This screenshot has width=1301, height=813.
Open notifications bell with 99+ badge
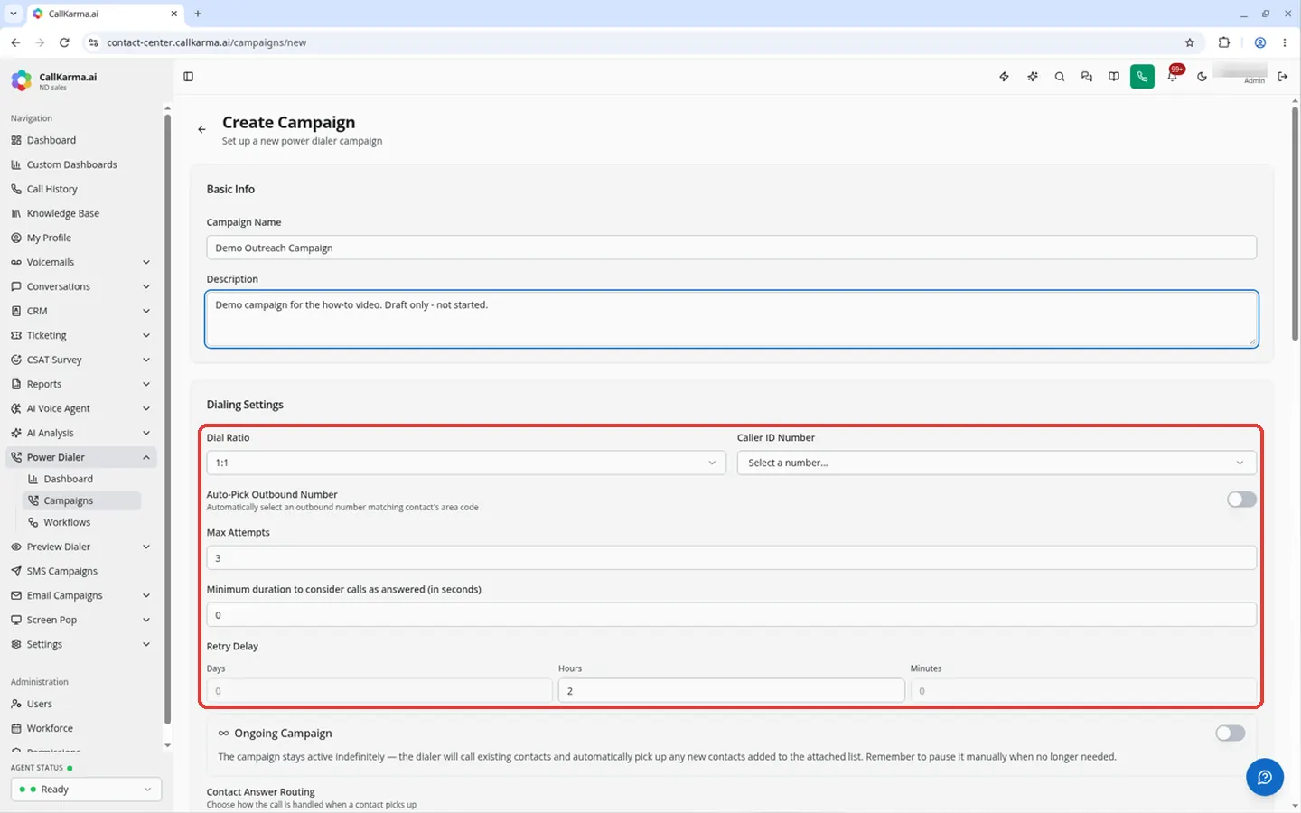(x=1173, y=76)
